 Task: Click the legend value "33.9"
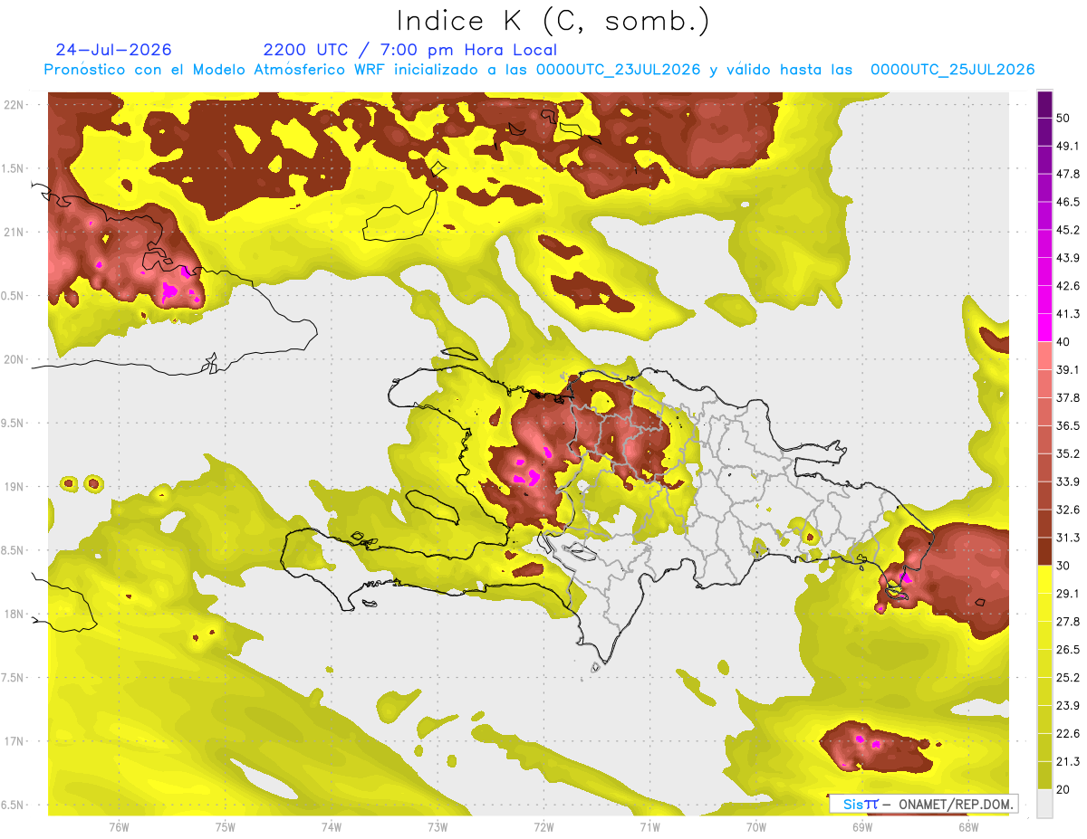1069,481
